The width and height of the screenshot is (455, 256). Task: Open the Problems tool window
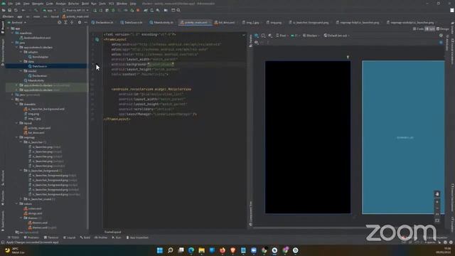(31, 238)
